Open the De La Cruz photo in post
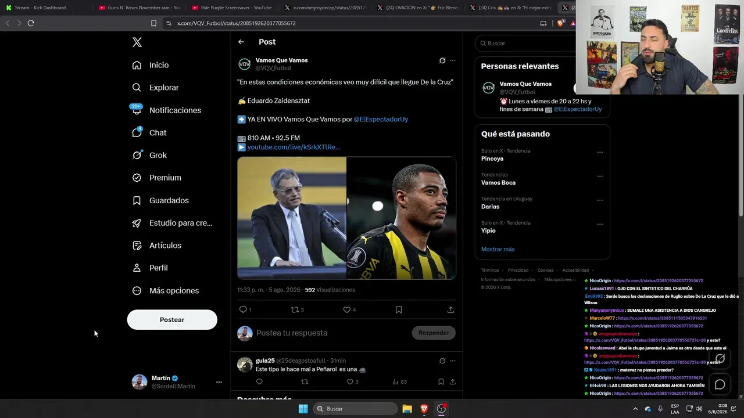This screenshot has width=744, height=418. coord(402,218)
